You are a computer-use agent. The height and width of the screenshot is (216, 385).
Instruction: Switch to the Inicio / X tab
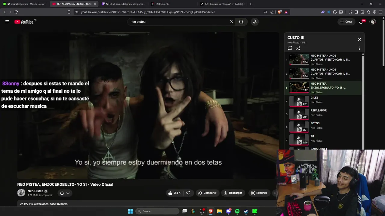173,4
